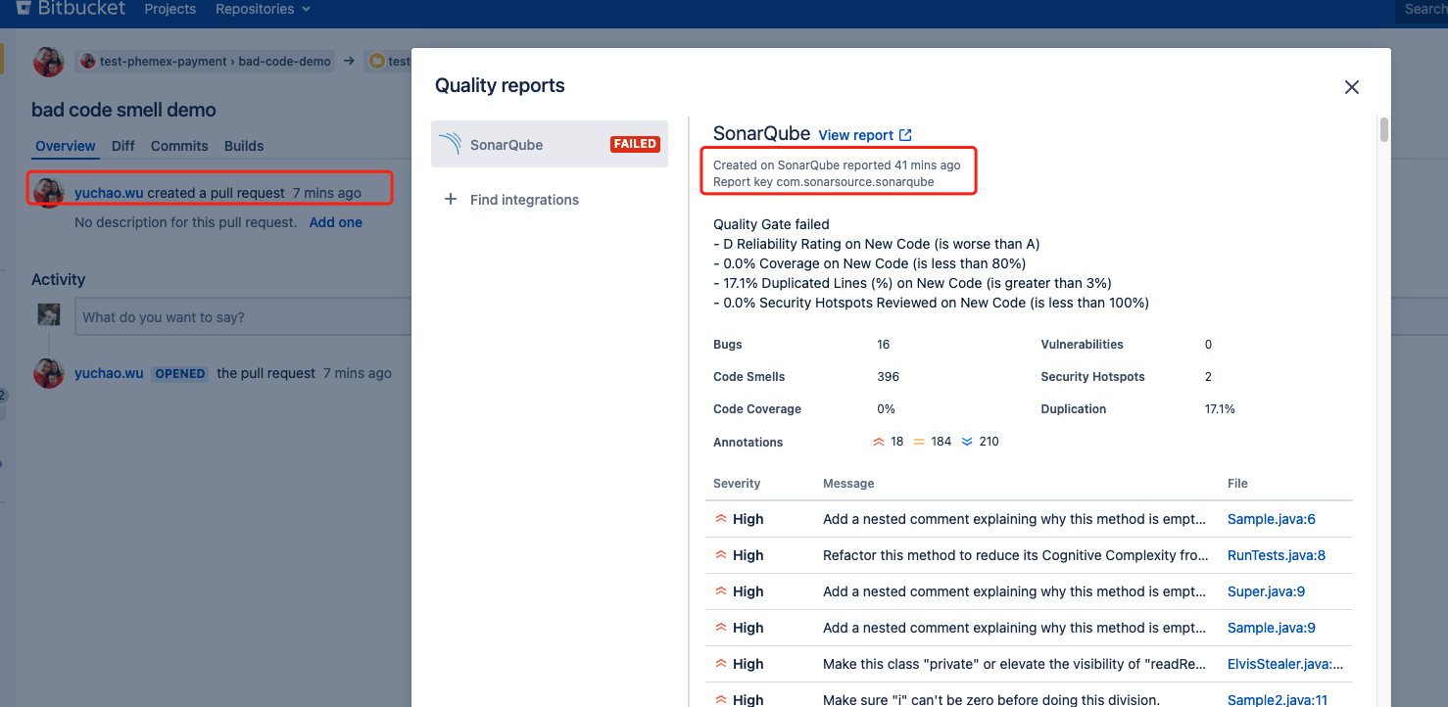Click Code Smells value 396

coord(889,377)
